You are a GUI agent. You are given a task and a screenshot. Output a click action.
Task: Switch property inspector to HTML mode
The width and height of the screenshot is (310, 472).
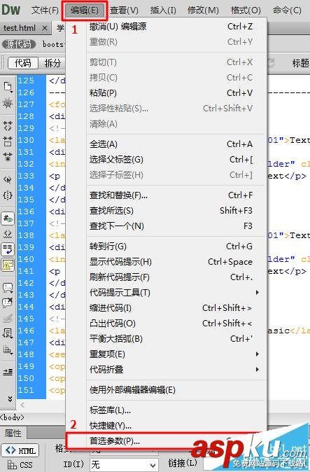tap(20, 450)
